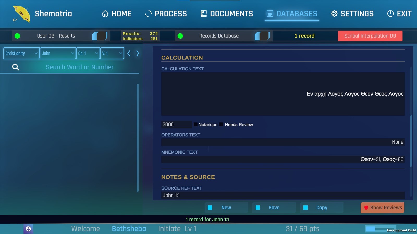Click the cyan square on Save button
Viewport: 417px width, 234px height.
[x=258, y=207]
